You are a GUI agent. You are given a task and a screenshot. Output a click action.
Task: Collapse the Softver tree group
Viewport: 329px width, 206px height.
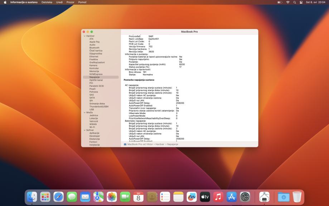tap(84, 130)
